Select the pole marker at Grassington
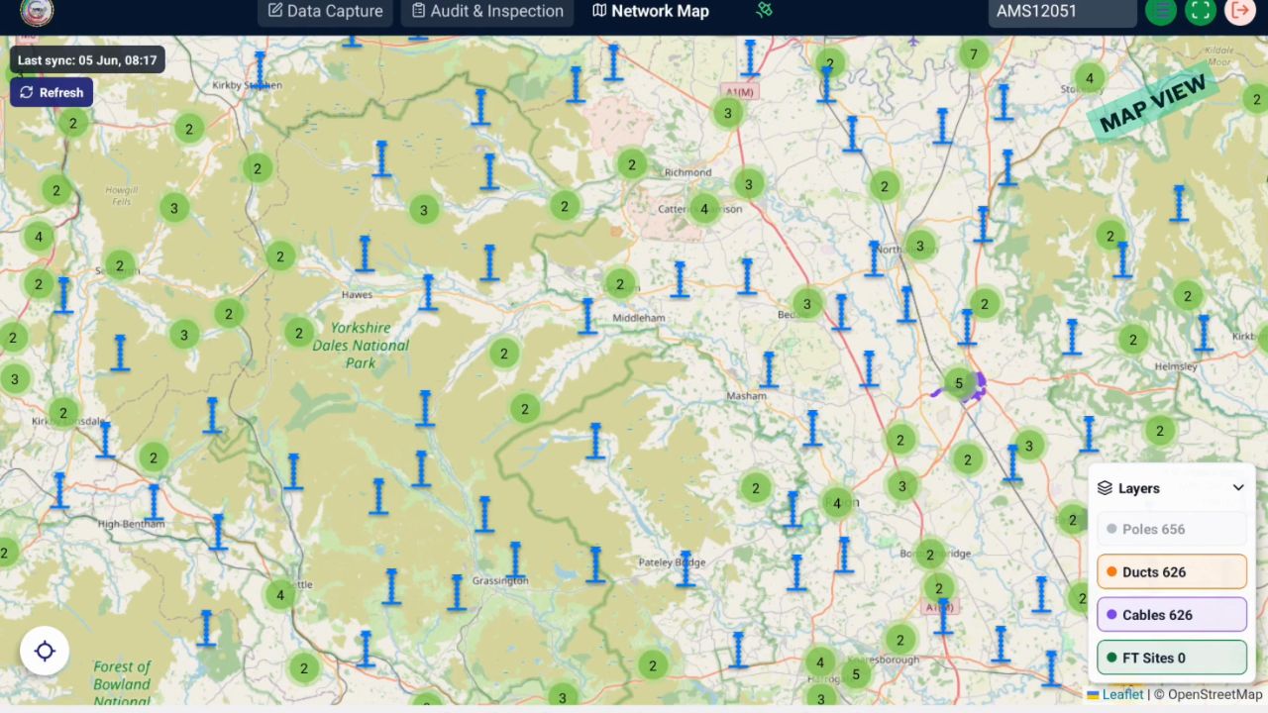The image size is (1268, 713). point(514,561)
